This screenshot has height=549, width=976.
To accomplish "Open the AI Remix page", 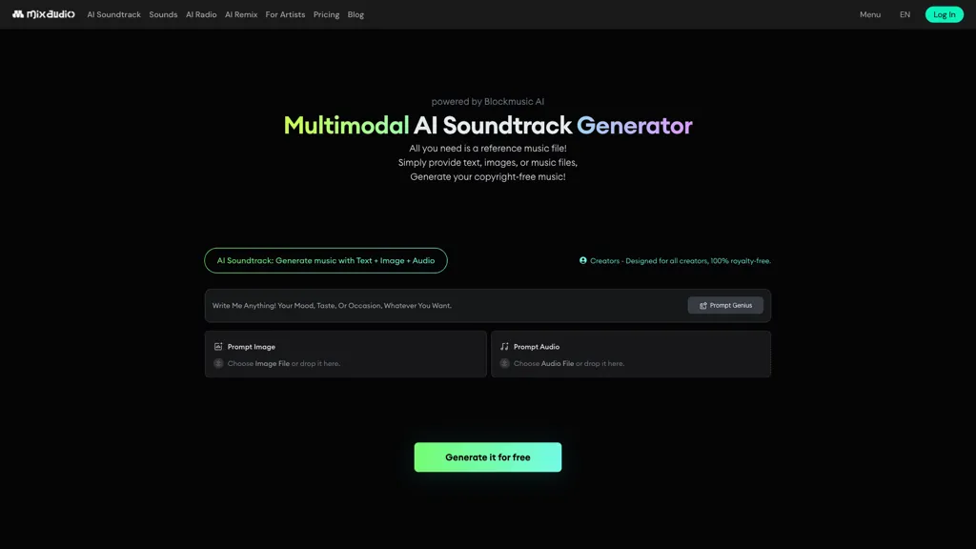I will (240, 14).
